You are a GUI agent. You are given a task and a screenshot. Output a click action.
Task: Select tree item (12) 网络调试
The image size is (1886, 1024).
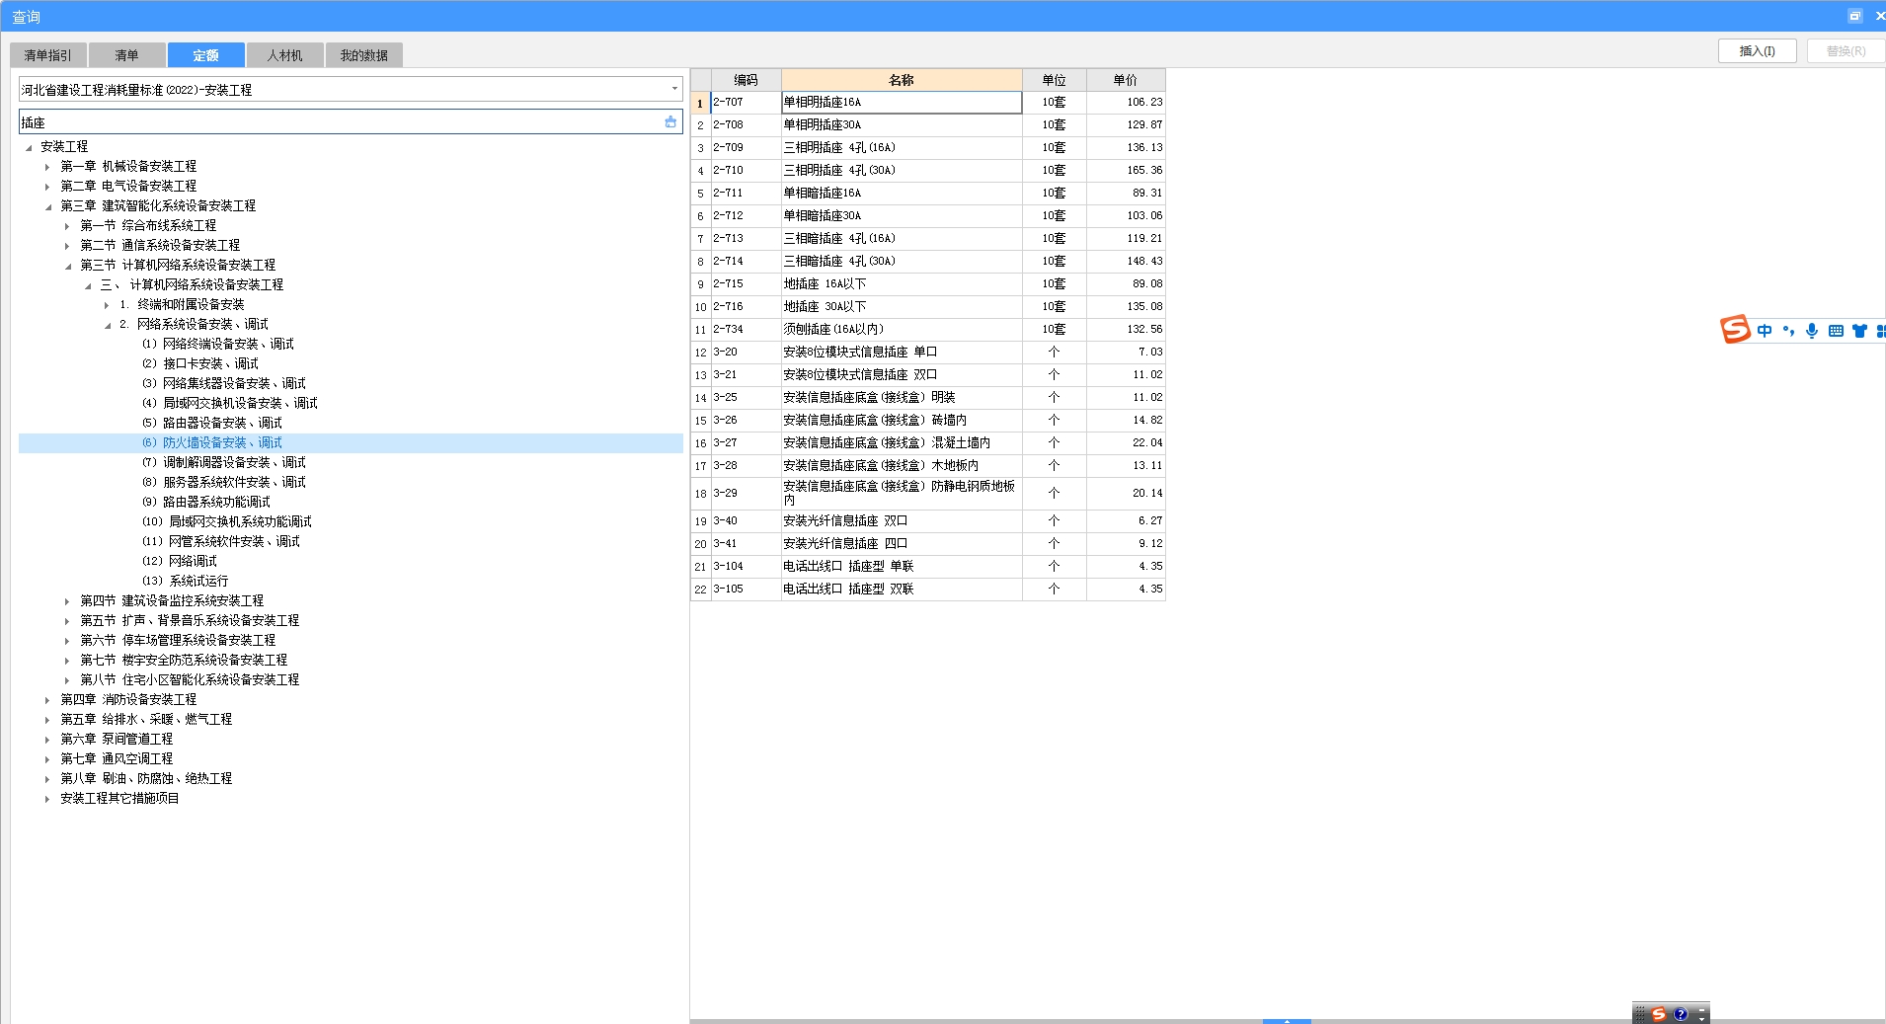coord(180,561)
